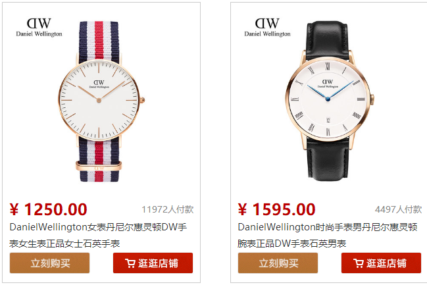Click second title line 表女生表正品女士石英手表
Image resolution: width=427 pixels, height=285 pixels.
pos(64,244)
